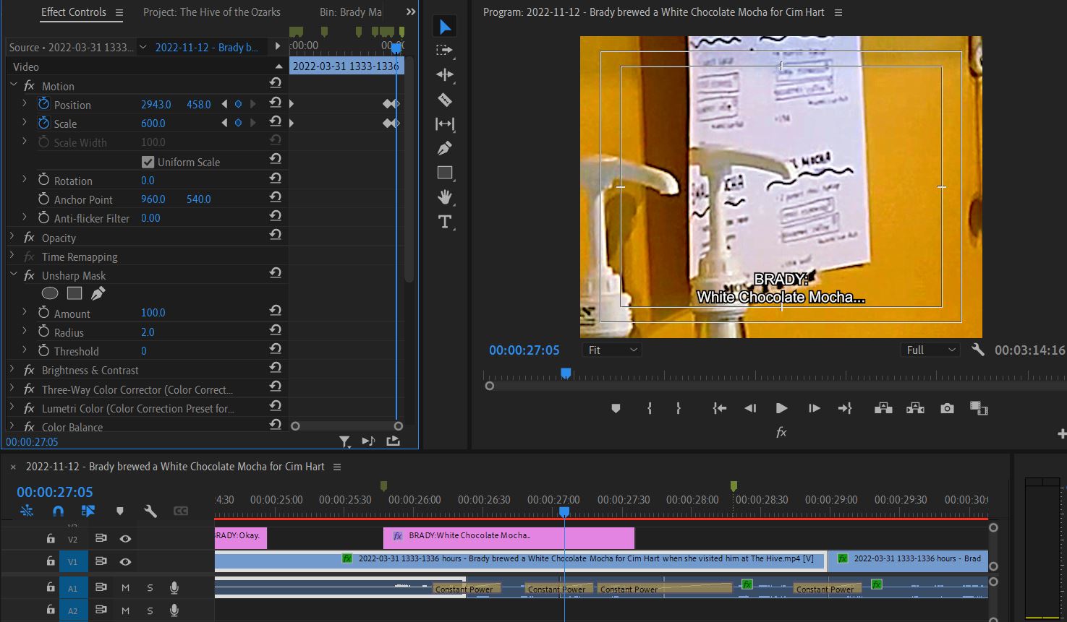This screenshot has height=622, width=1067.
Task: Open the Program monitor panel menu
Action: (x=839, y=12)
